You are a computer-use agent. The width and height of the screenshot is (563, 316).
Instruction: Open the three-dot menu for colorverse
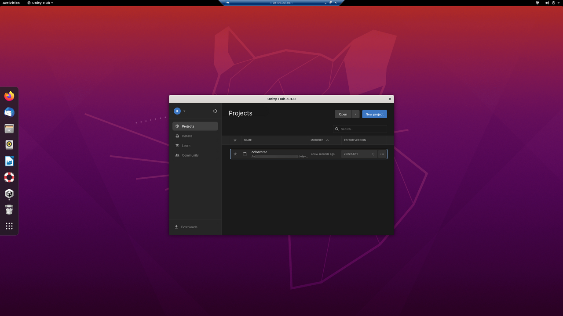382,154
